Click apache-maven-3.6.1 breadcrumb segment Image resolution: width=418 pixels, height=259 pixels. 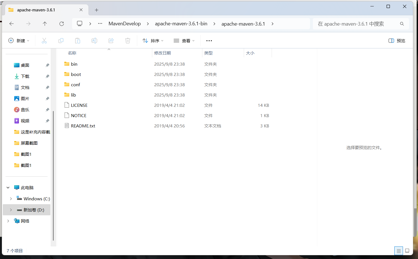[243, 24]
